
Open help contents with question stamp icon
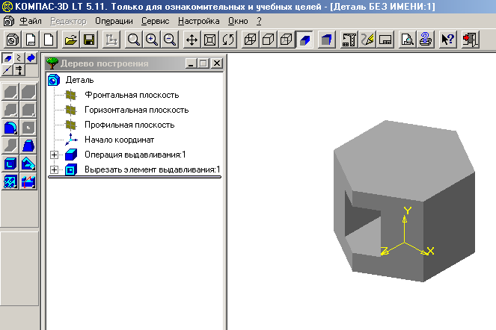click(426, 40)
